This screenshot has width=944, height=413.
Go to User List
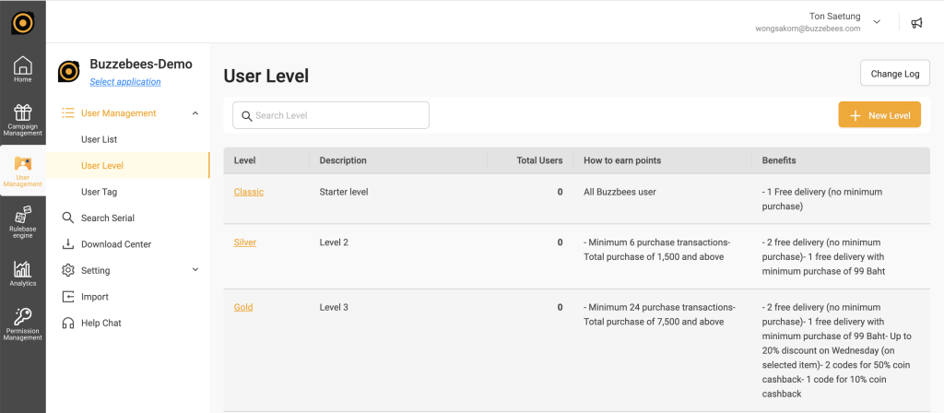click(99, 139)
